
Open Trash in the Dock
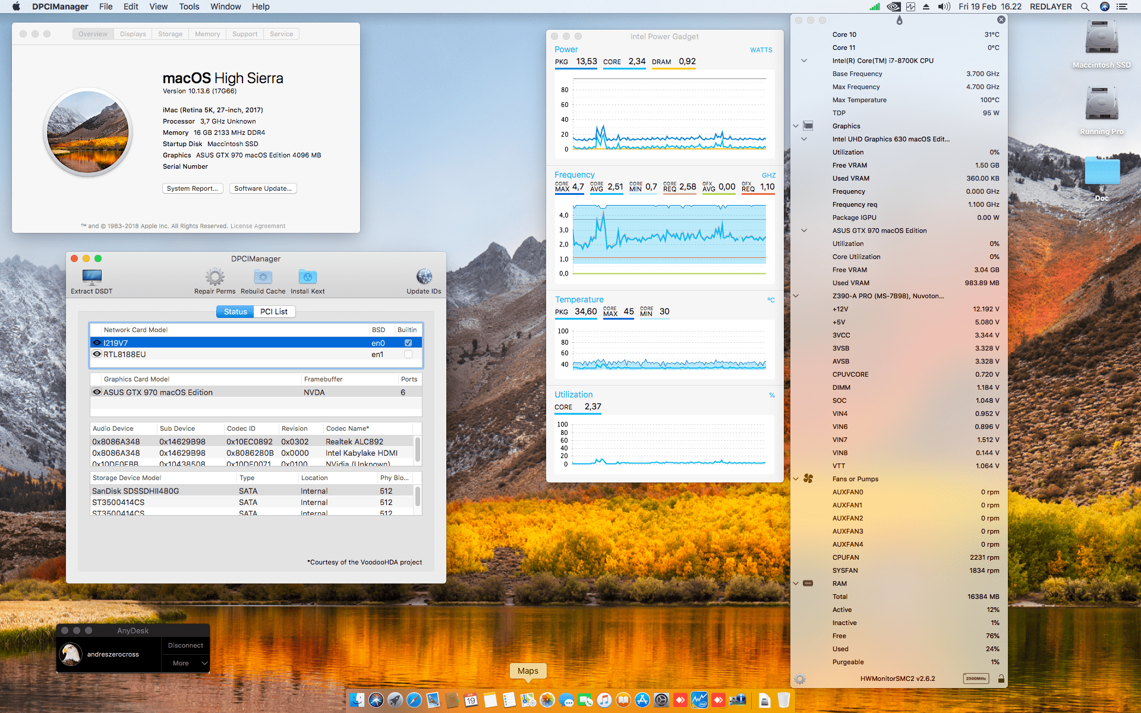point(784,700)
